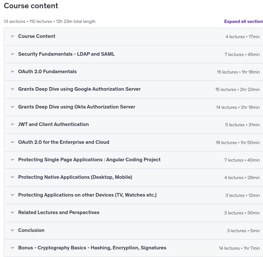Click '4 lectures • 17min' summary text

[243, 37]
